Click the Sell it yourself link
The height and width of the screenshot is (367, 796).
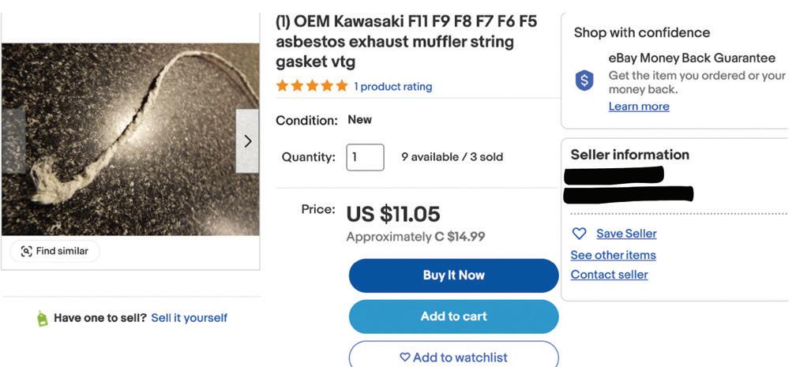pos(189,318)
